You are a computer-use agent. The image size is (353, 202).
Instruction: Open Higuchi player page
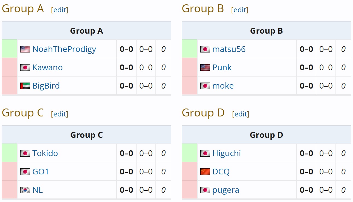coord(227,153)
